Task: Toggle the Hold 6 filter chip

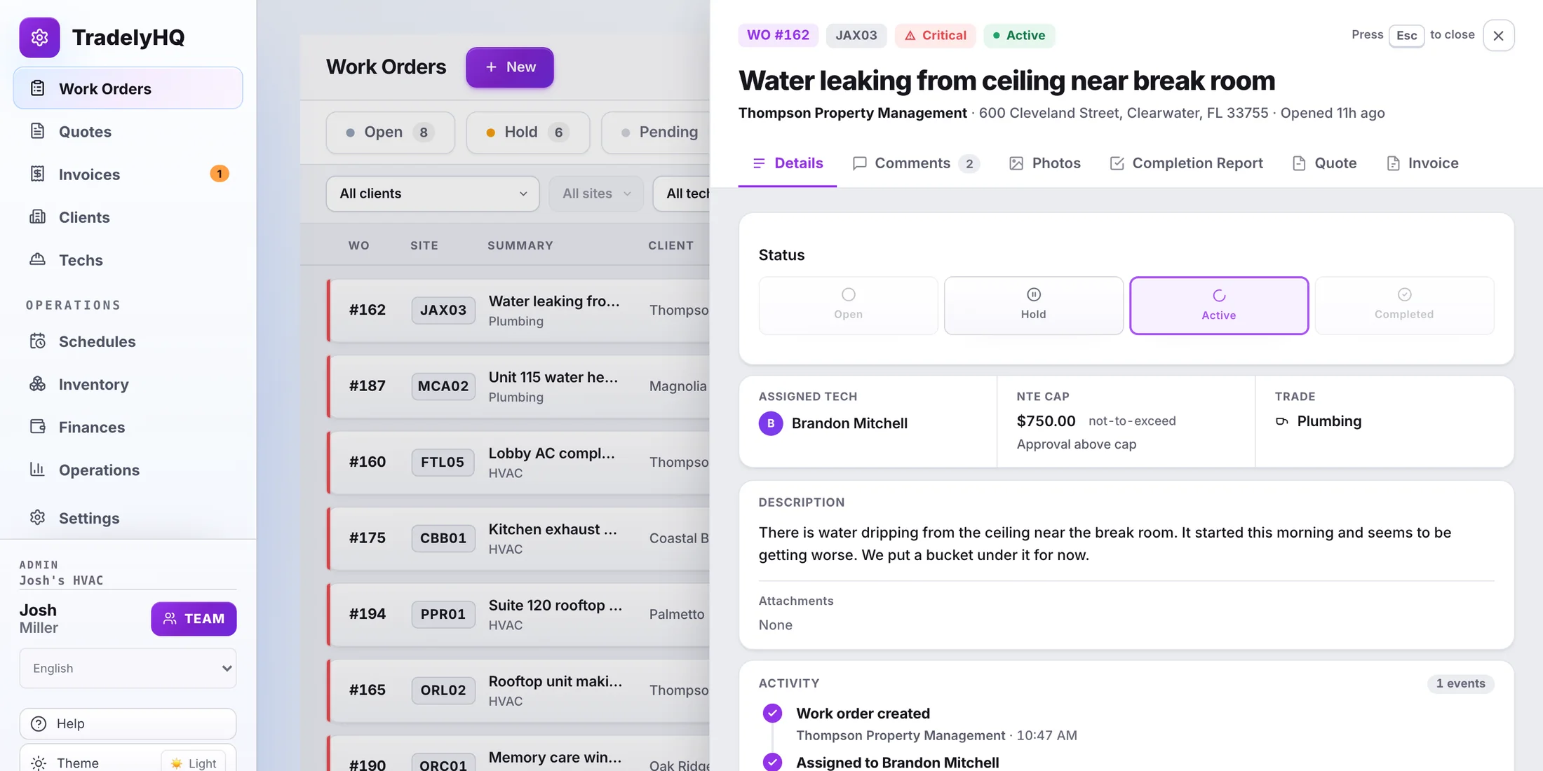Action: [528, 132]
